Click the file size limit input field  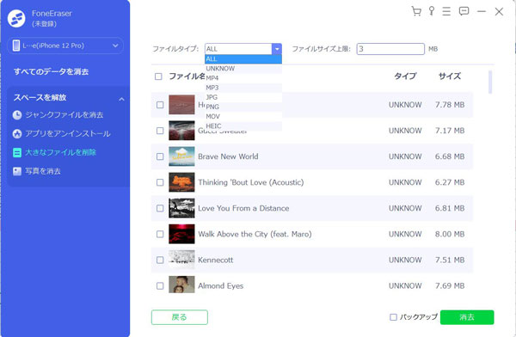pyautogui.click(x=390, y=49)
